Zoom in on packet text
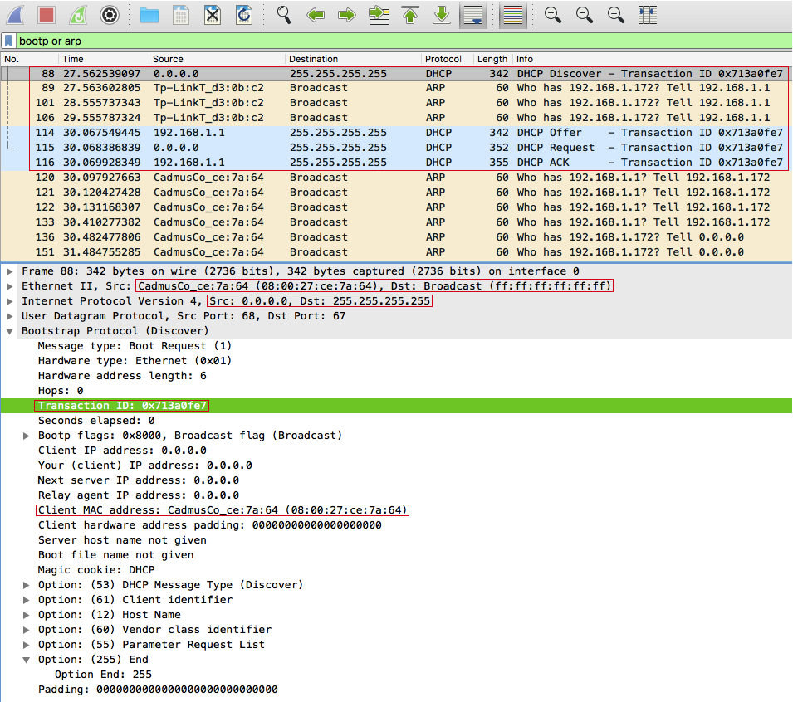The width and height of the screenshot is (793, 702). pyautogui.click(x=552, y=14)
